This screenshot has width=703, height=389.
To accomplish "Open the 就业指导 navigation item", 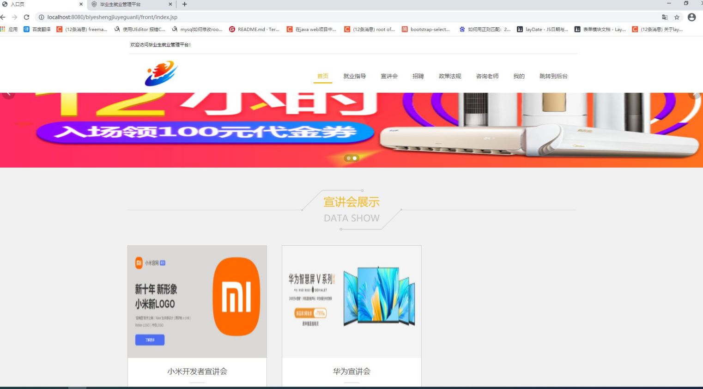I will (x=355, y=76).
